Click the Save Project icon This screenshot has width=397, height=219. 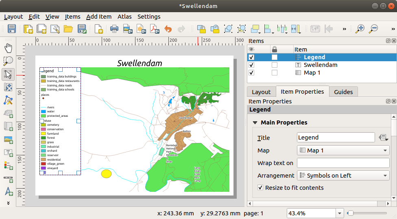tap(12, 29)
